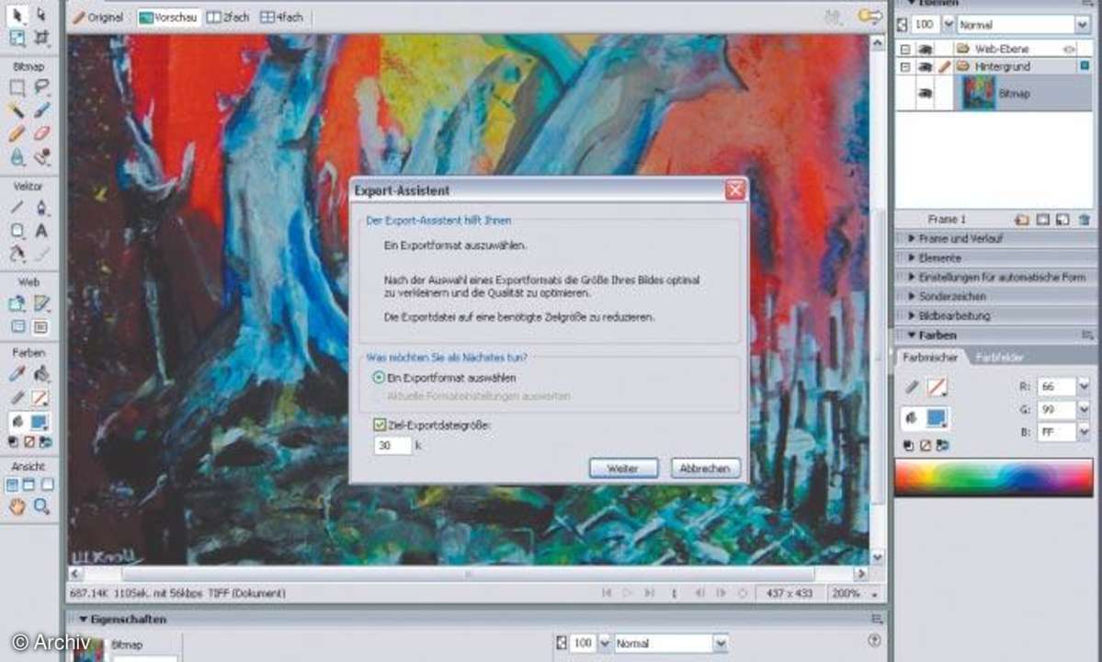Click the stroke color swatch in Farbmischer
The height and width of the screenshot is (662, 1102).
(937, 387)
